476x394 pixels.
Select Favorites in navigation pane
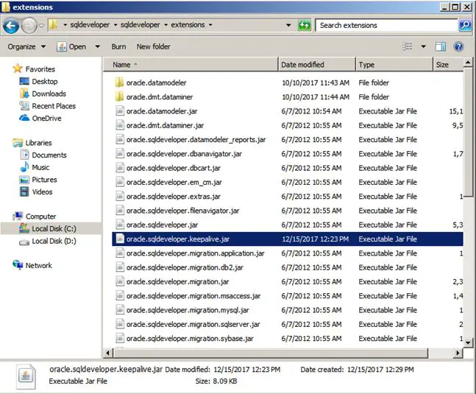(x=34, y=69)
